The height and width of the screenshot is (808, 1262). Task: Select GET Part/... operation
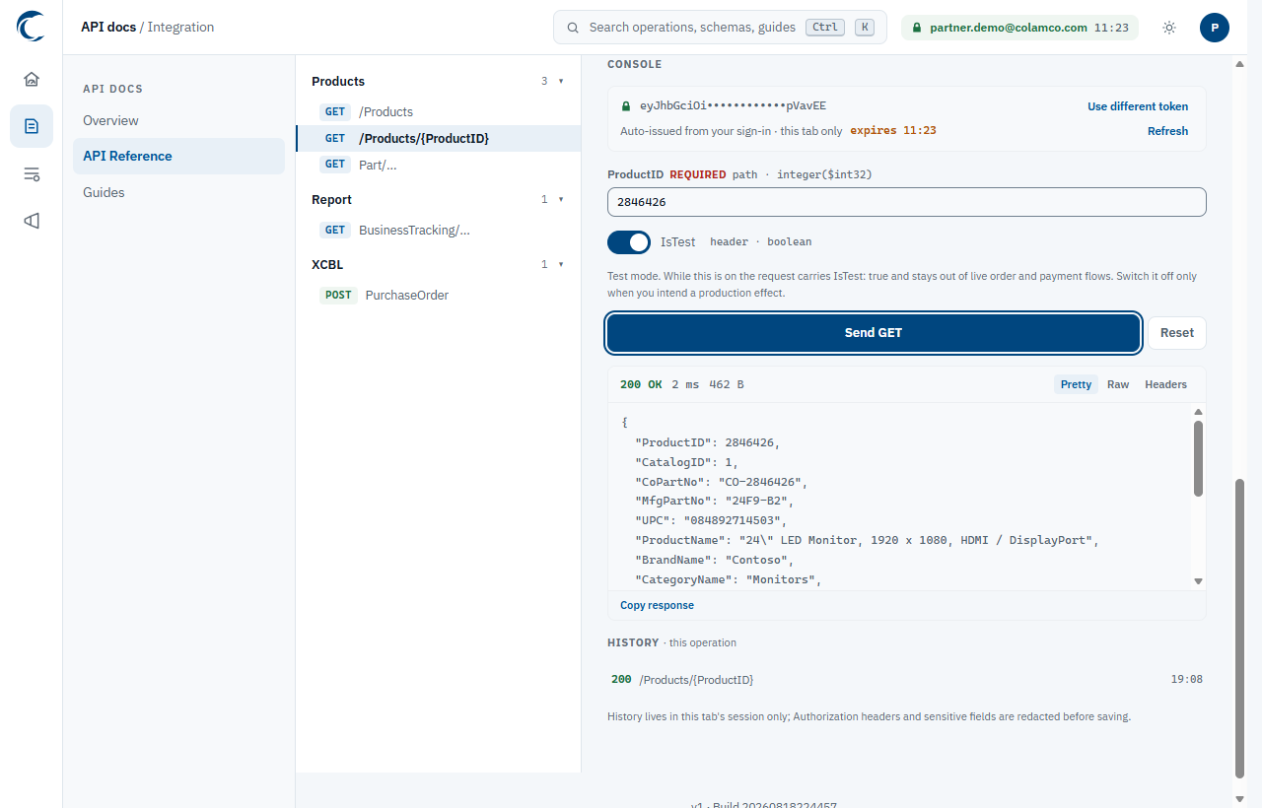coord(439,165)
